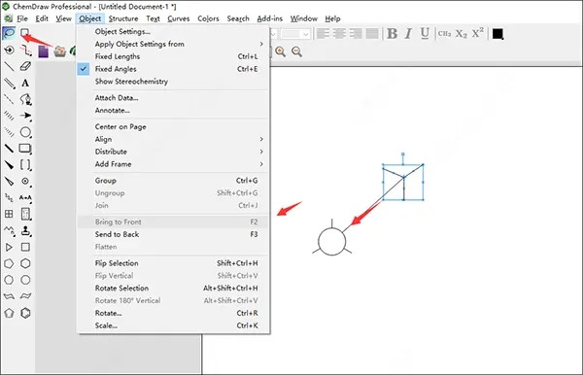Select the Cyclopropane ring tool
Image resolution: width=583 pixels, height=375 pixels.
[9, 247]
